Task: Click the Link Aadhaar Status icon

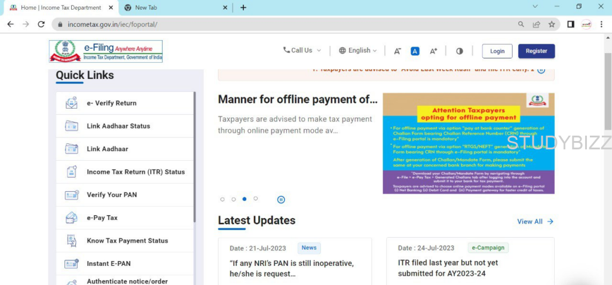Action: 72,126
